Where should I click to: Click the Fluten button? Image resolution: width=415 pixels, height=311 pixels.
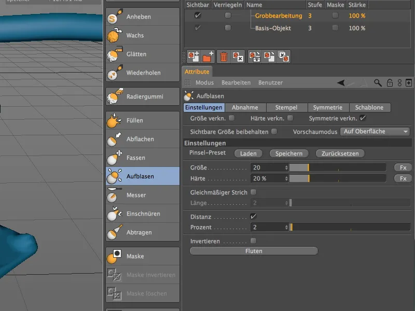coord(254,251)
